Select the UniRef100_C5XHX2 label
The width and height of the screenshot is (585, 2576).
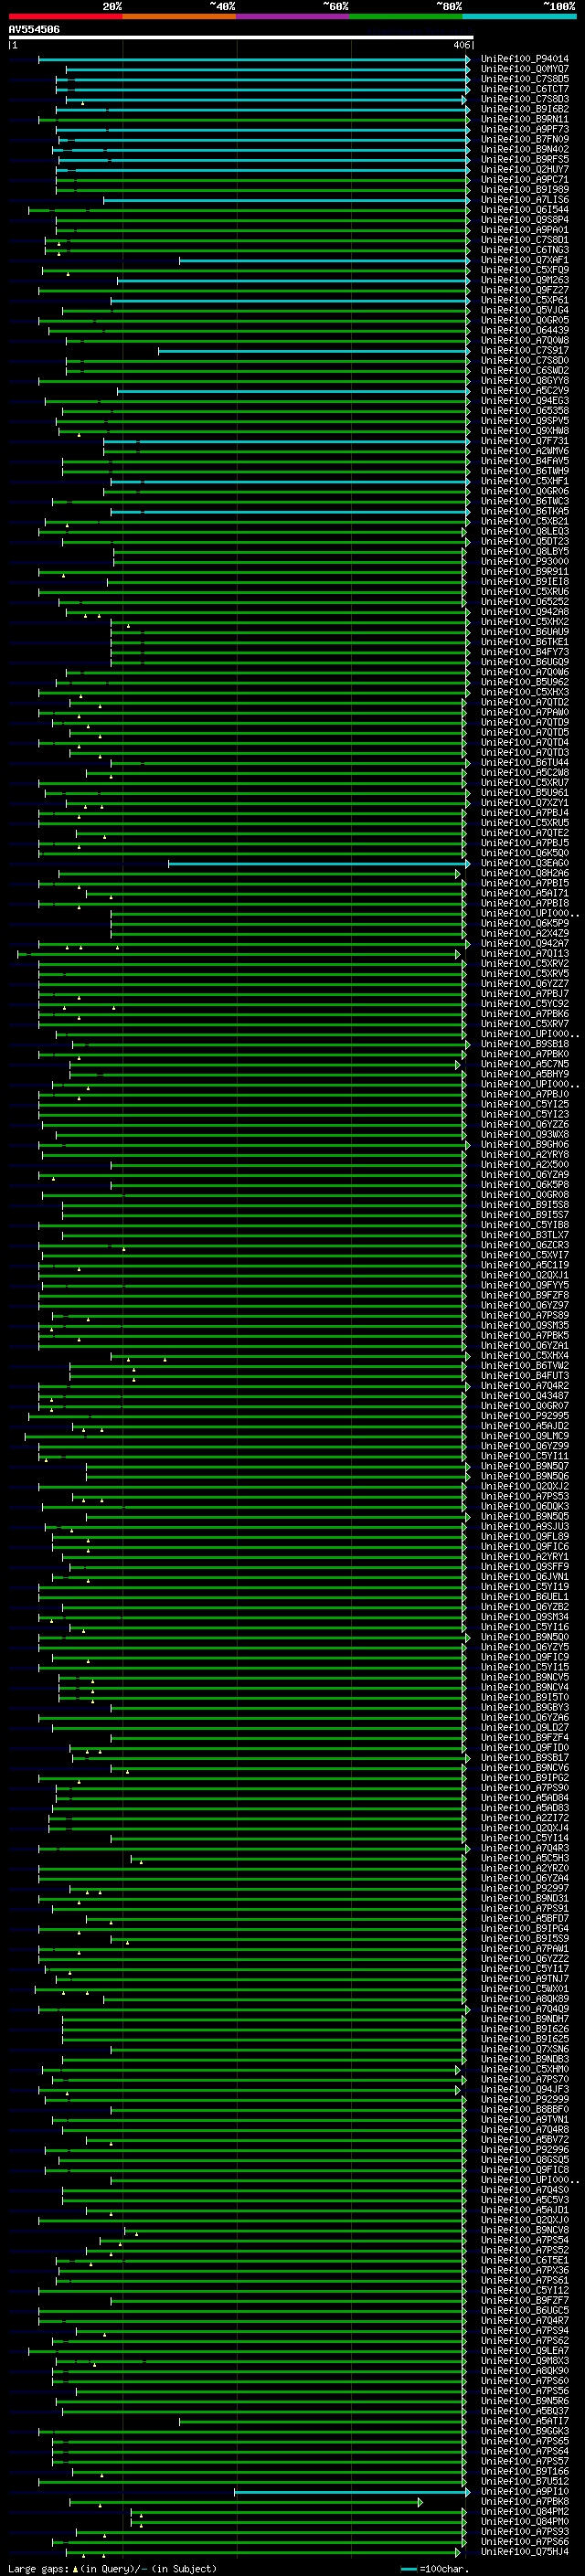(525, 622)
